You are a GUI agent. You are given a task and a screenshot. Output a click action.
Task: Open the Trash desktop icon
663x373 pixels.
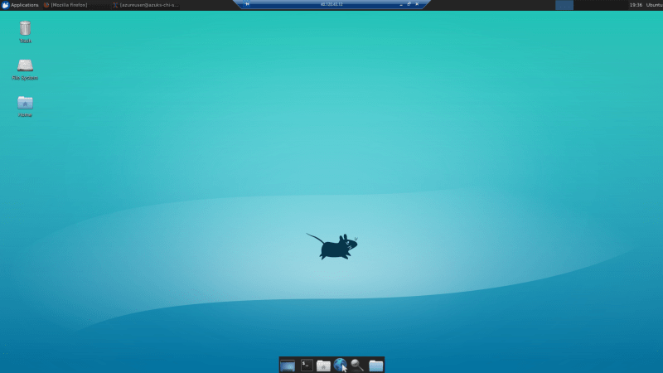25,31
